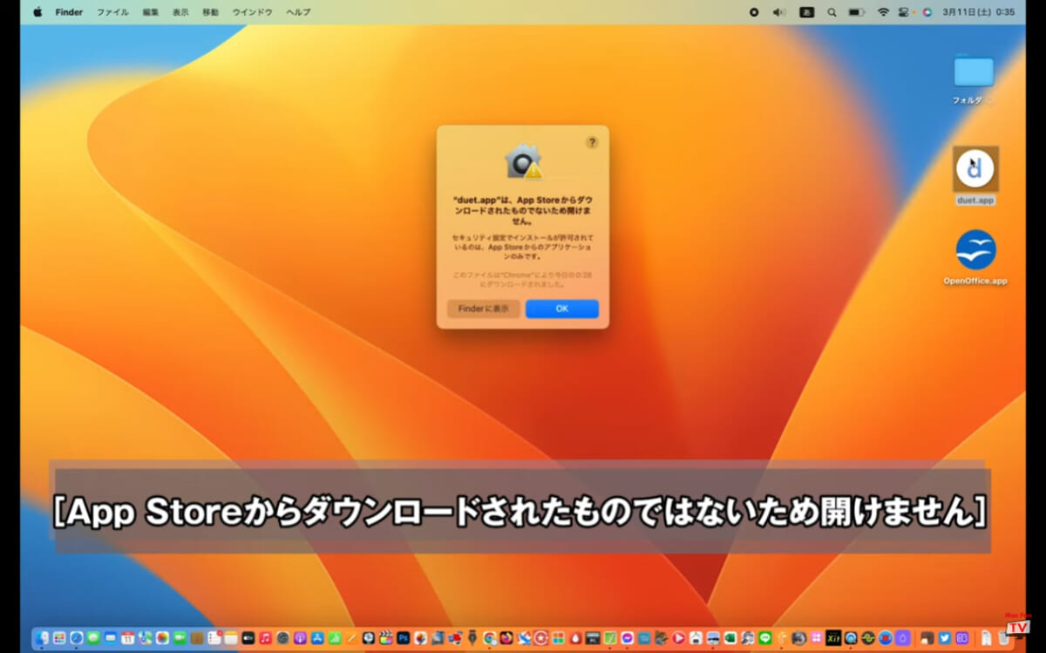Open Photoshop from the Dock
The image size is (1046, 653).
404,638
